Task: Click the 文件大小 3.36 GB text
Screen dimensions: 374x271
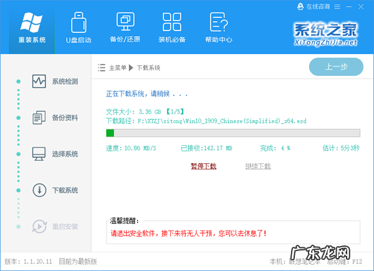Action: click(145, 112)
